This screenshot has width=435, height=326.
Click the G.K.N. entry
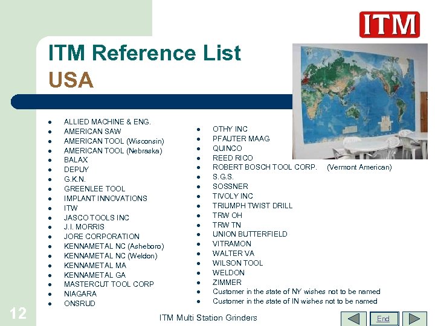pyautogui.click(x=75, y=179)
